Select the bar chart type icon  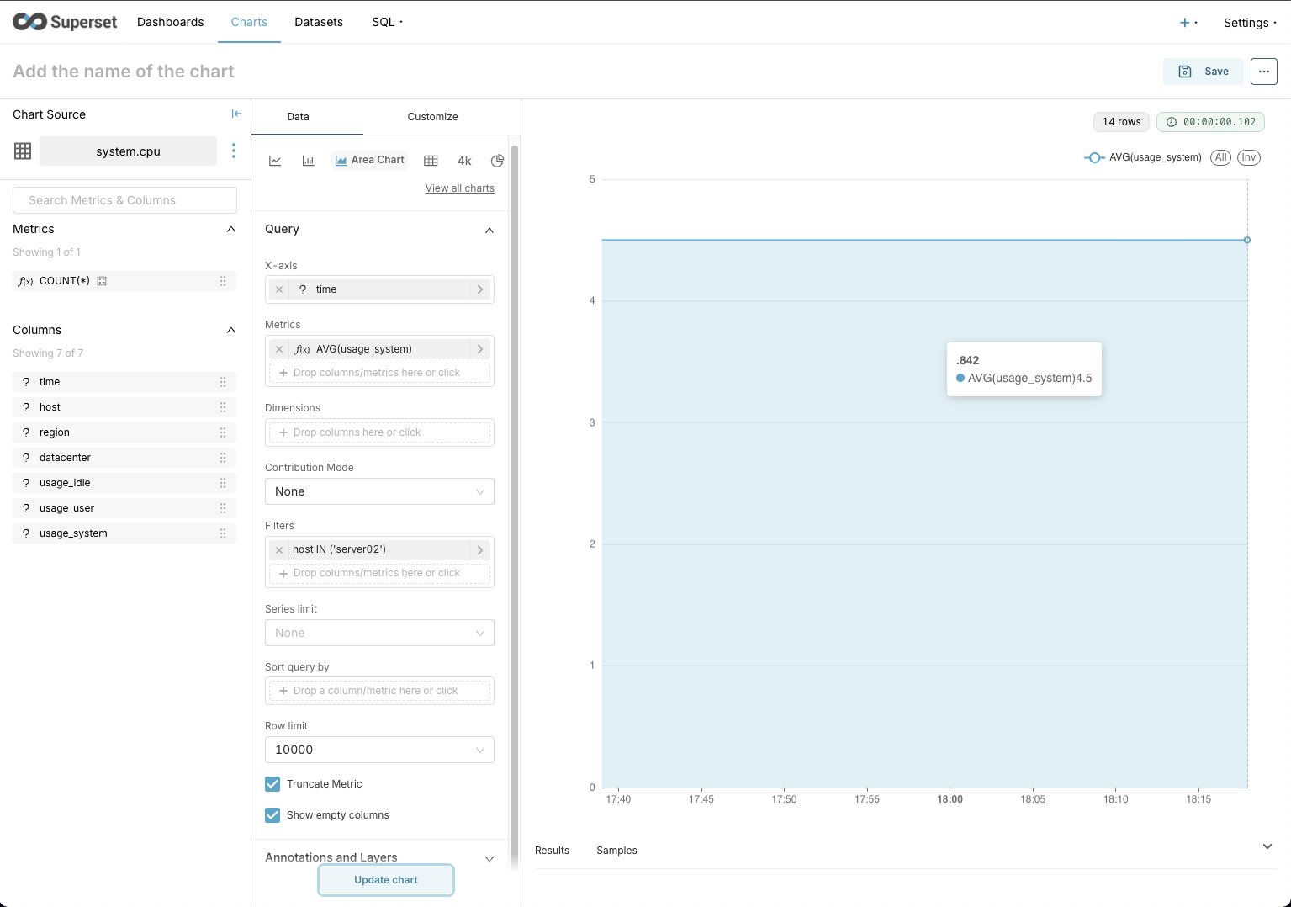click(308, 161)
